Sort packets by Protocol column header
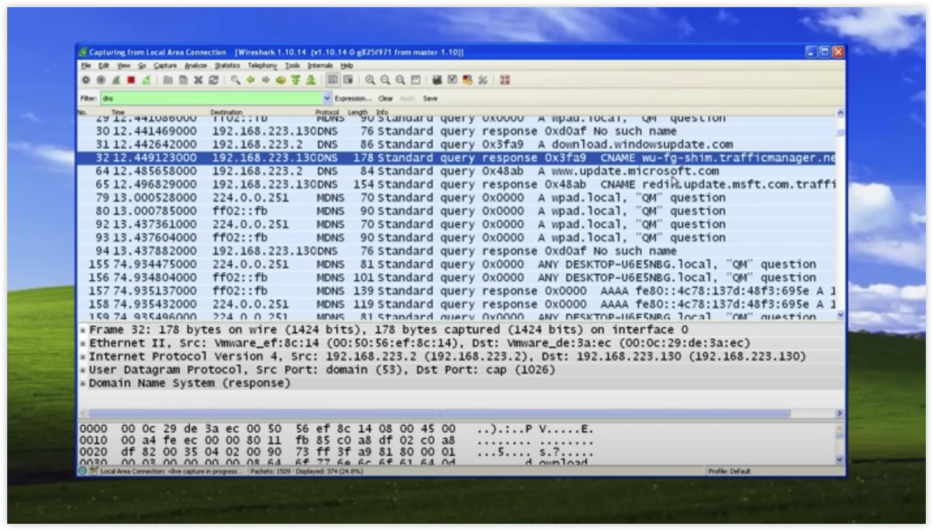 (x=327, y=113)
